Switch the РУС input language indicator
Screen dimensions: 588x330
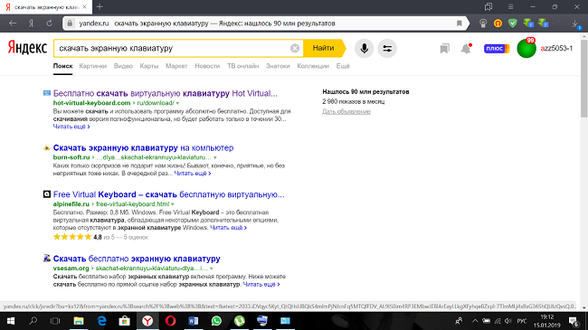click(522, 321)
